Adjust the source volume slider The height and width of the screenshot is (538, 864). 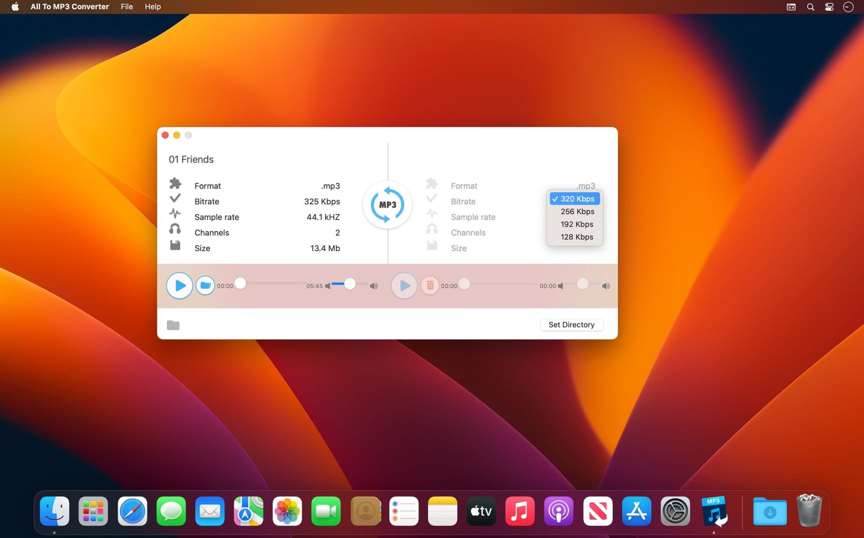pos(350,284)
